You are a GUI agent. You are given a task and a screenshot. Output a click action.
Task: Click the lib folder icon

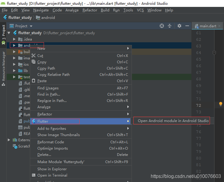pyautogui.click(x=20, y=70)
